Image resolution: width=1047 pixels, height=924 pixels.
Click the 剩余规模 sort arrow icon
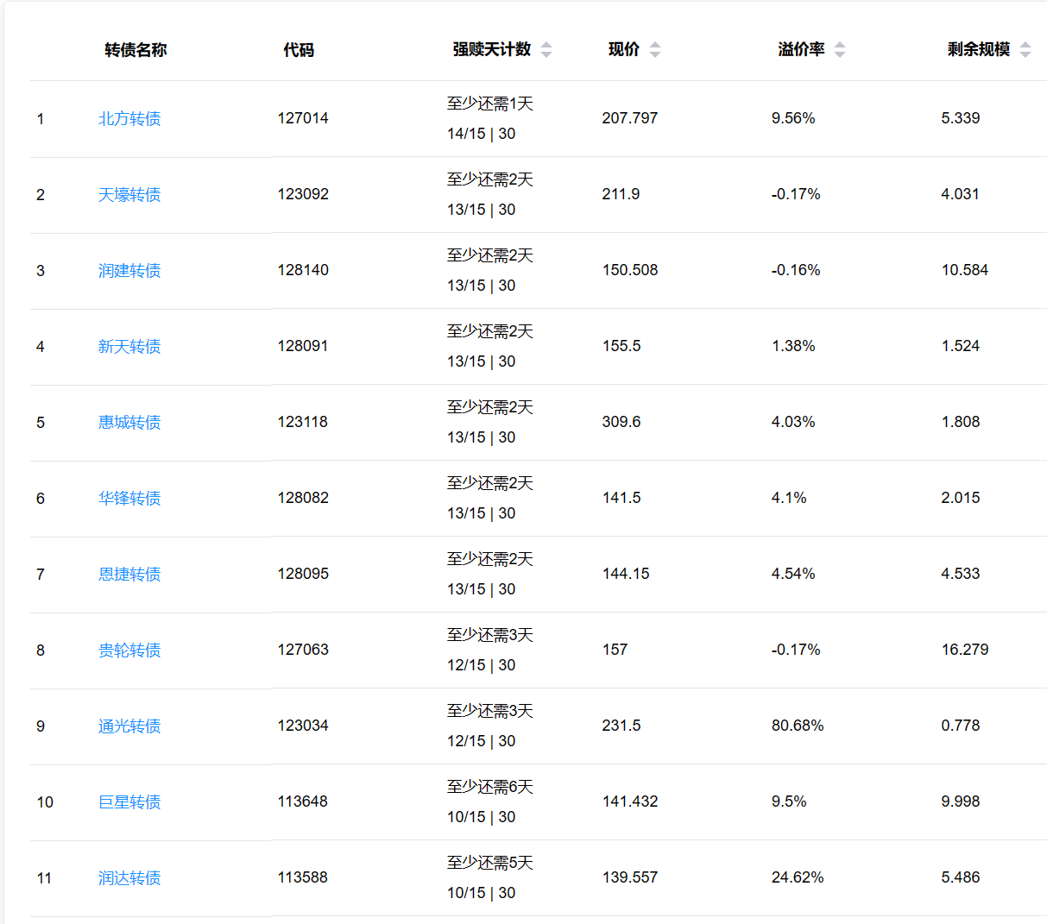(1025, 50)
